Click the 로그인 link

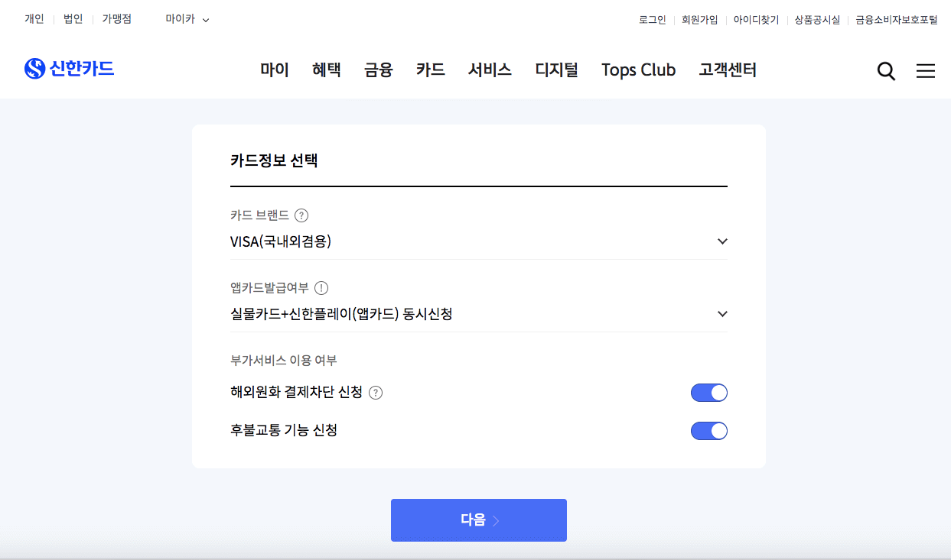[653, 19]
